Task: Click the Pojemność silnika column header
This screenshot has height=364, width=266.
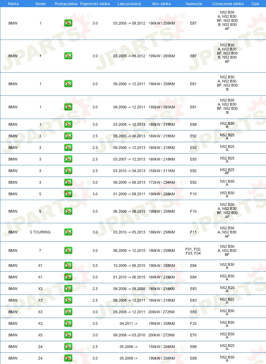Action: [x=95, y=4]
